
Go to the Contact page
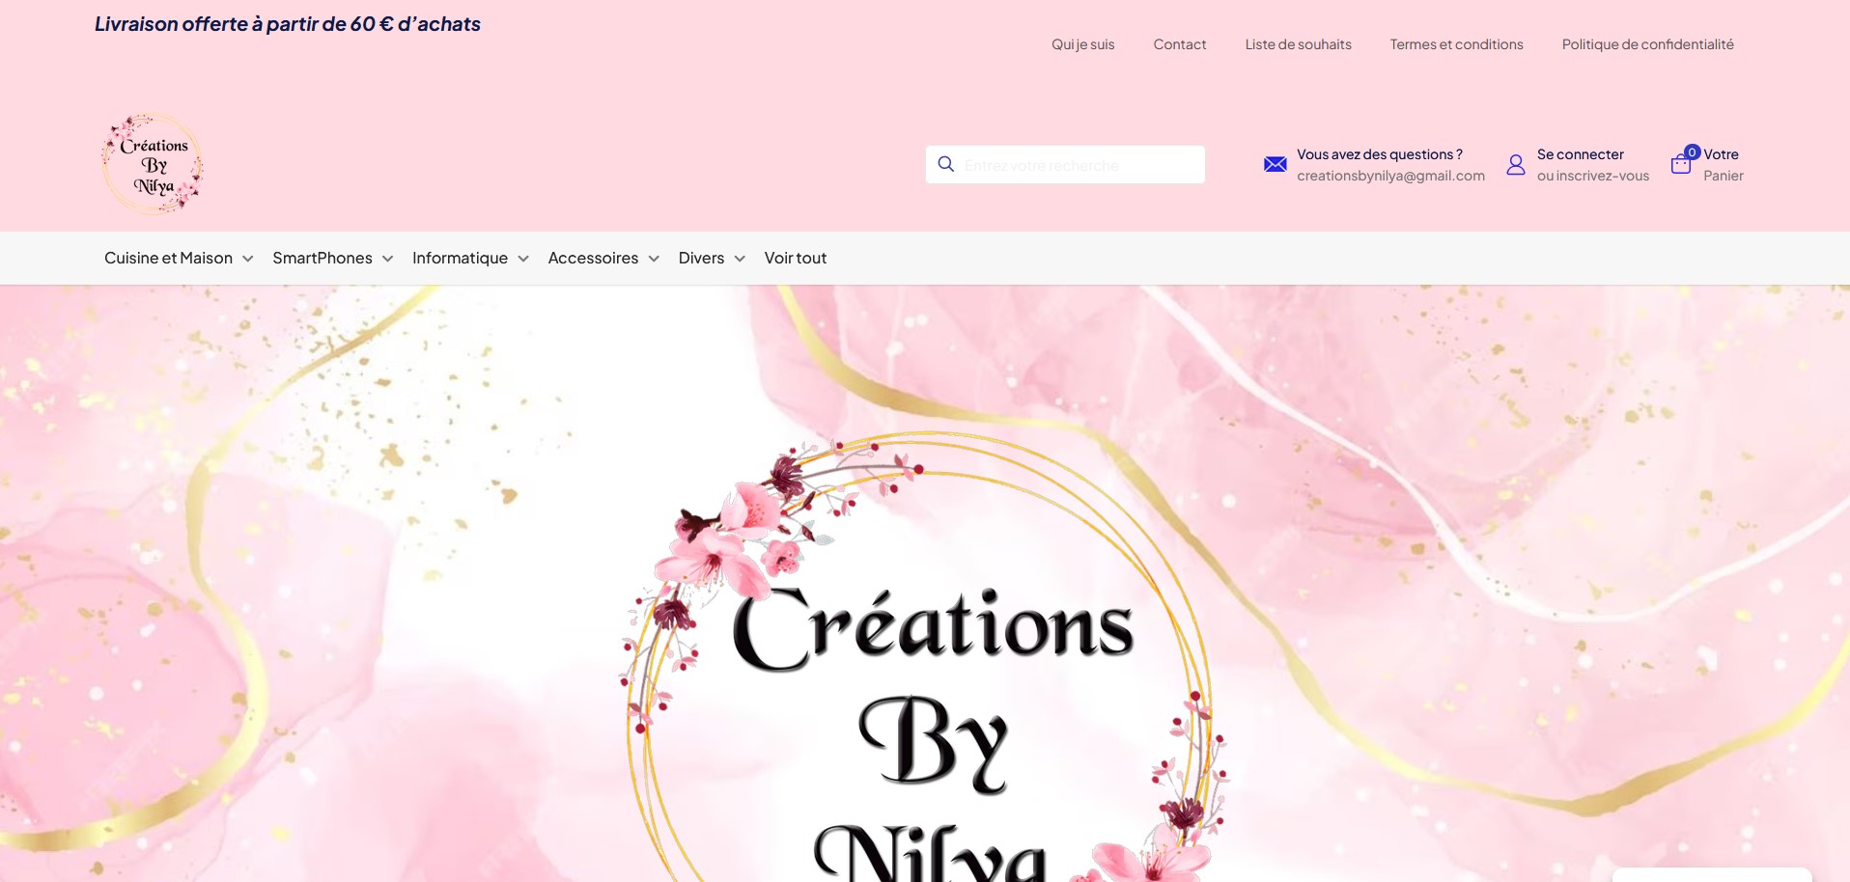1179,43
